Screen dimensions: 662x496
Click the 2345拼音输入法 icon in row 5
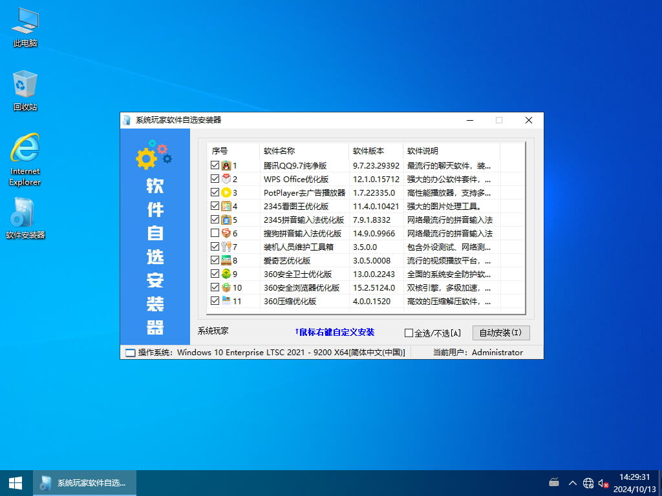click(x=226, y=220)
